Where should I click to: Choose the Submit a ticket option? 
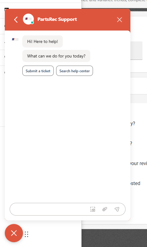point(38,71)
